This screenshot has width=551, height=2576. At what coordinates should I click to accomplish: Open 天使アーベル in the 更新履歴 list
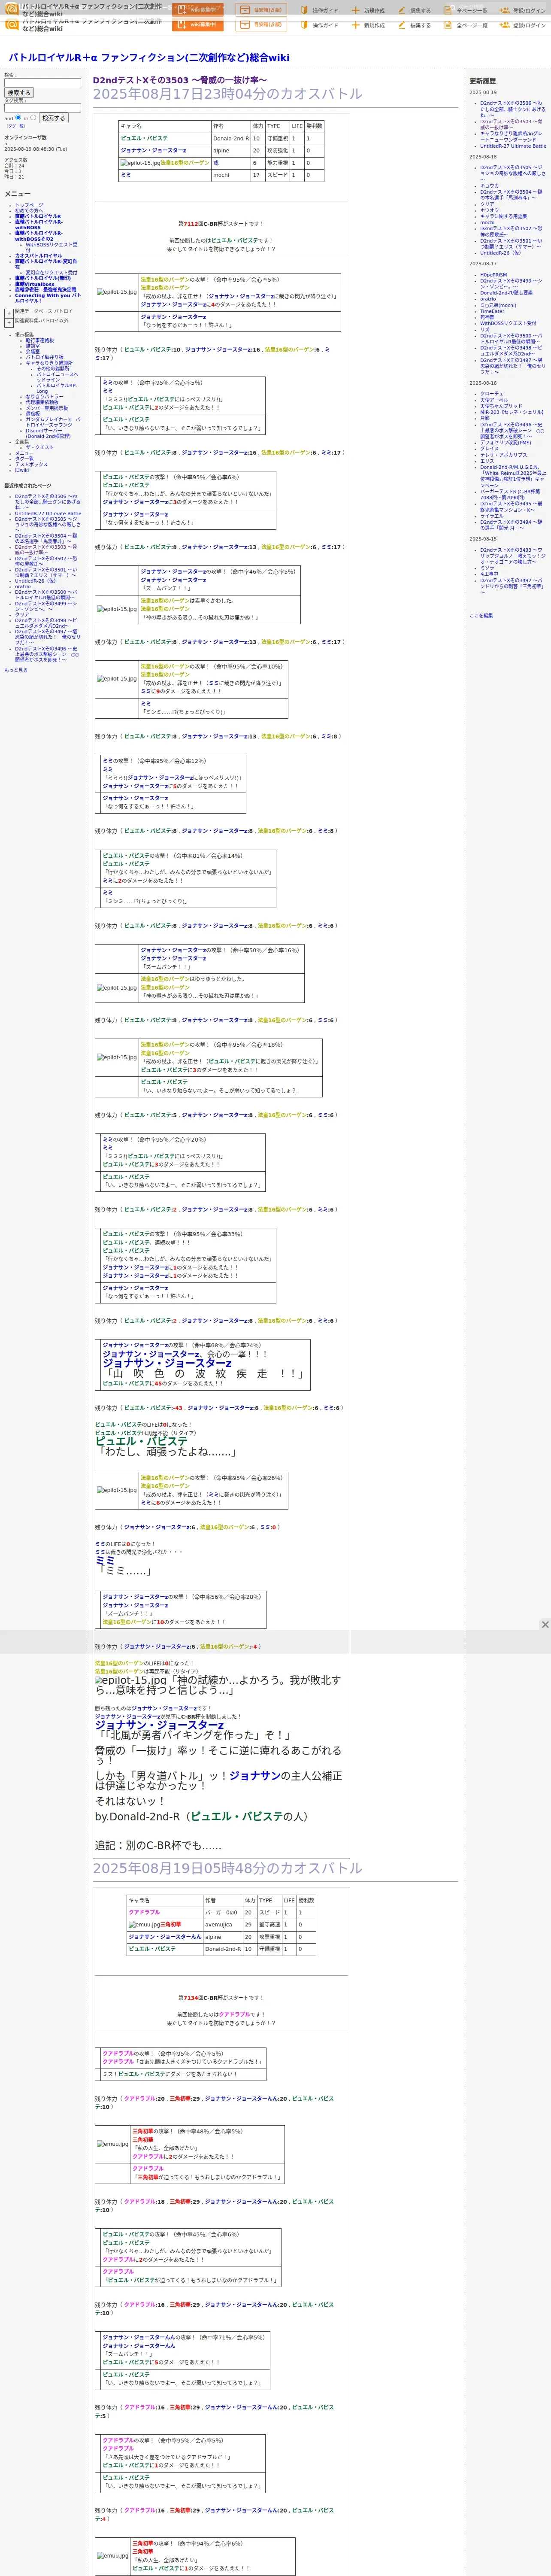coord(494,400)
